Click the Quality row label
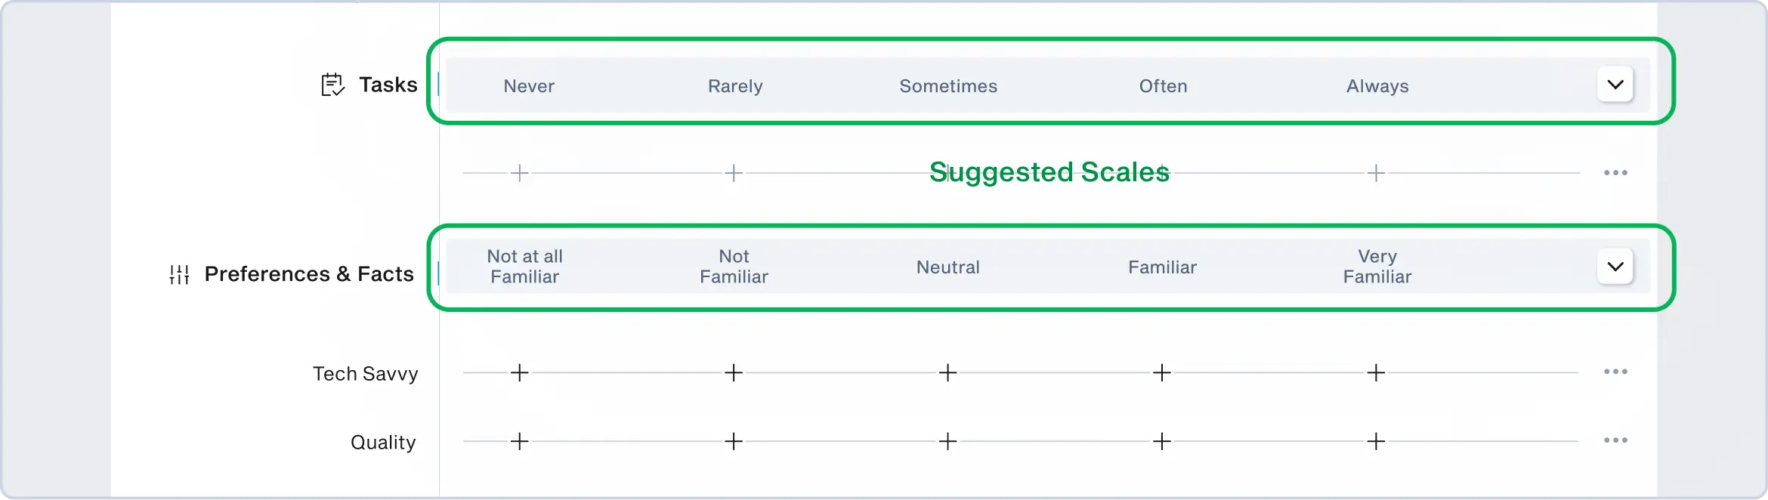The height and width of the screenshot is (500, 1768). pos(383,443)
